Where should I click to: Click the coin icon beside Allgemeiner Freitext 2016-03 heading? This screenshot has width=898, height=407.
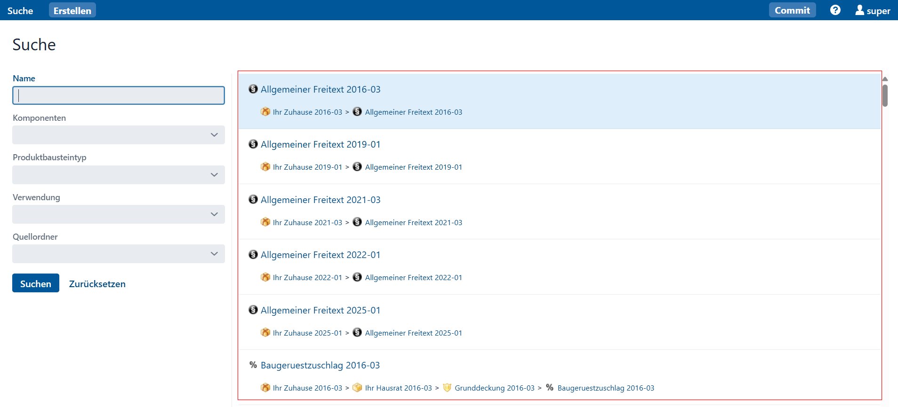(253, 89)
